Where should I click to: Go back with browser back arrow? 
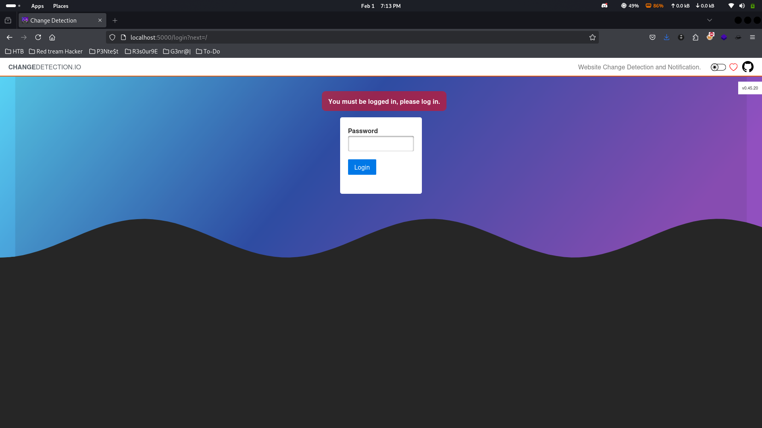pyautogui.click(x=10, y=37)
